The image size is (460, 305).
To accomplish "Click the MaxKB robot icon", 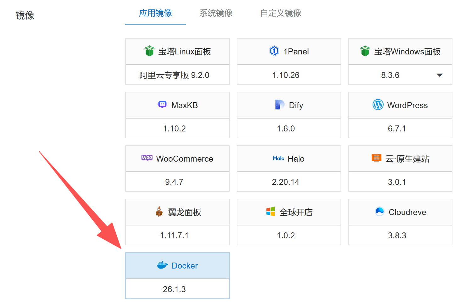I will [162, 105].
